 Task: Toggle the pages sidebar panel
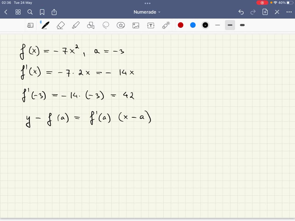[x=30, y=25]
